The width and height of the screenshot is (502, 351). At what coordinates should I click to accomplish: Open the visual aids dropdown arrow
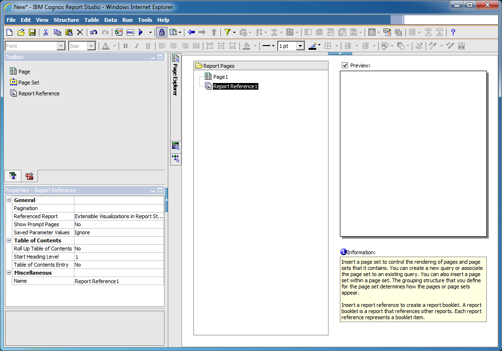click(180, 32)
